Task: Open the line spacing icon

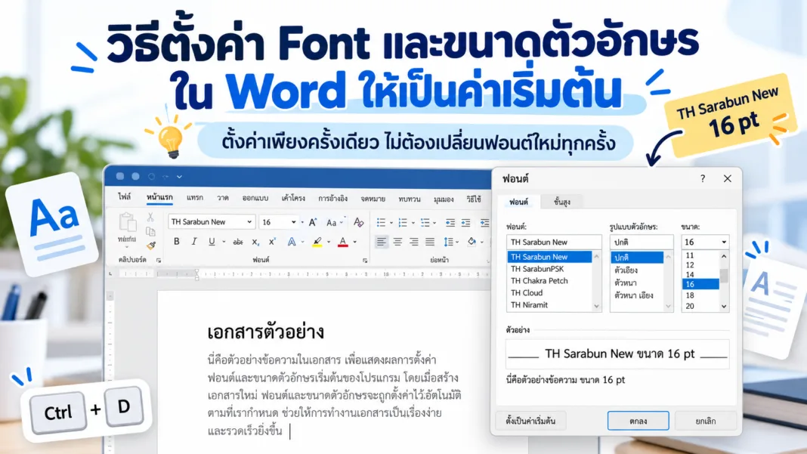Action: coord(448,242)
